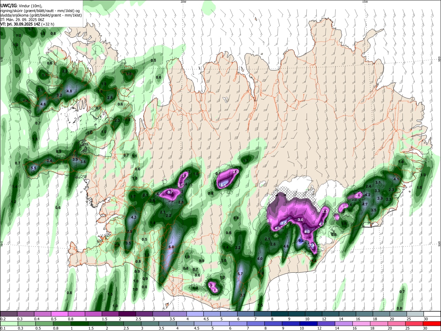Click darkest green rain swatch between 1 and 1.5
The height and width of the screenshot is (331, 441).
[80, 323]
